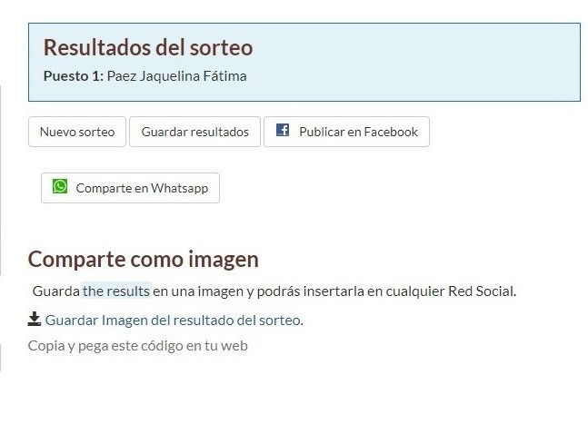Click the Facebook logo icon

click(283, 130)
